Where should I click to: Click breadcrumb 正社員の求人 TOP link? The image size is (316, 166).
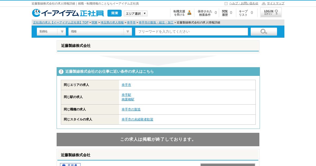click(61, 23)
